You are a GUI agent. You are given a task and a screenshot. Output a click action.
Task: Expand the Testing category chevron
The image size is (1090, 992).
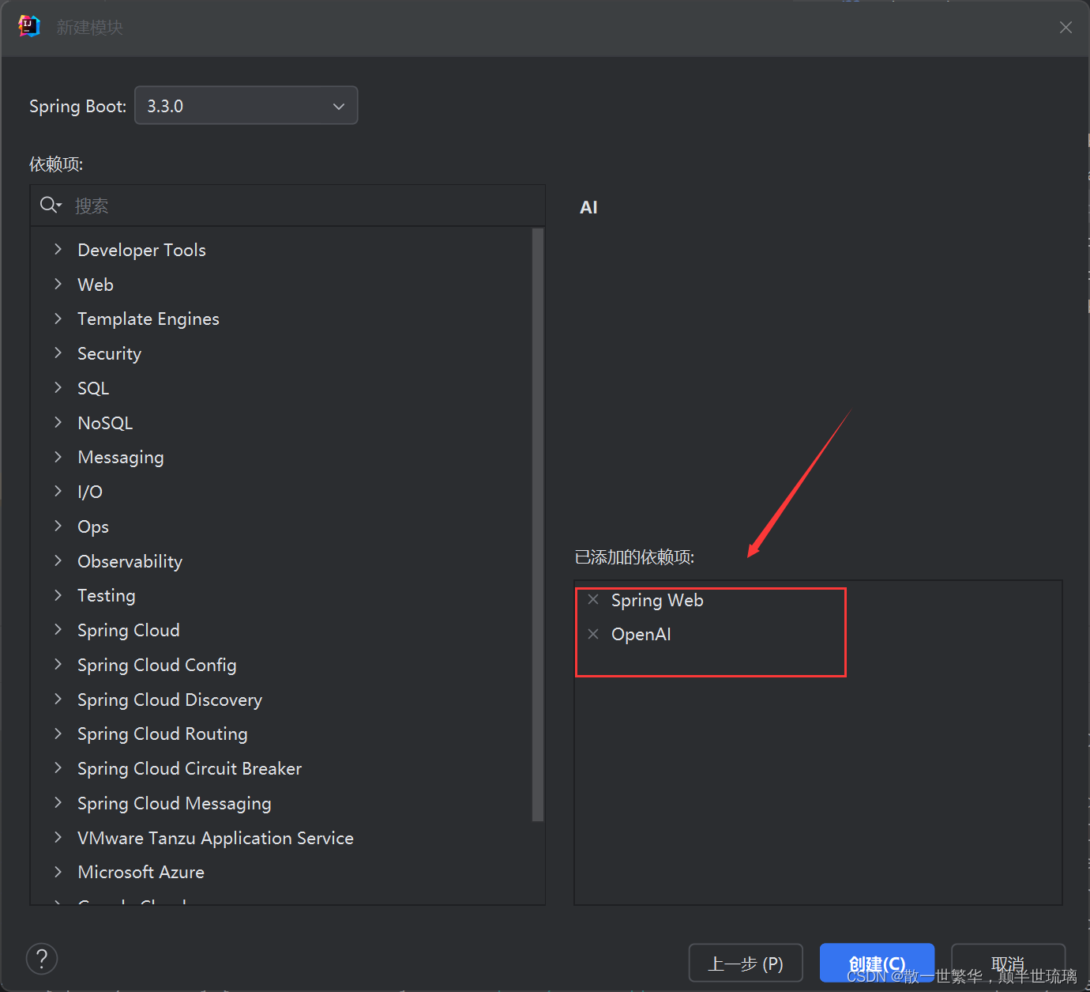point(58,595)
